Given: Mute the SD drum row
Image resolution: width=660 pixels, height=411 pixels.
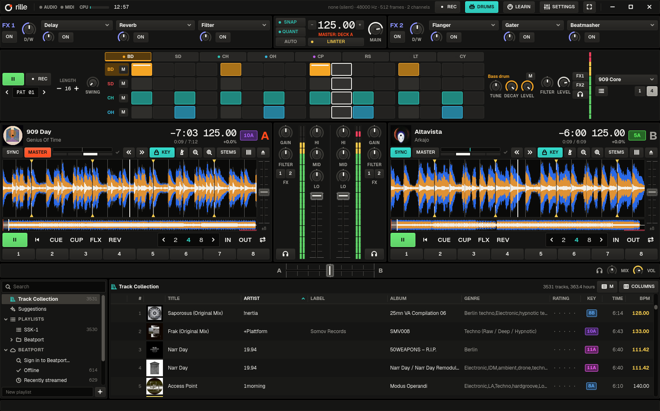Looking at the screenshot, I should coord(123,84).
